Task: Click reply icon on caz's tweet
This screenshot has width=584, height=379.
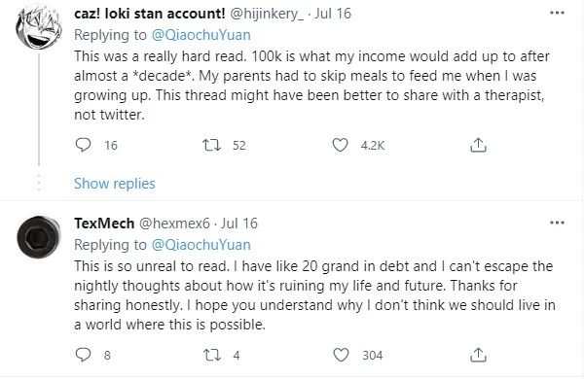Action: click(83, 145)
